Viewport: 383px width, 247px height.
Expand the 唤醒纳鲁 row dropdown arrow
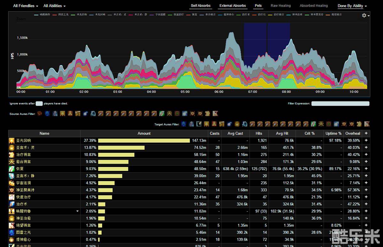coord(77,211)
